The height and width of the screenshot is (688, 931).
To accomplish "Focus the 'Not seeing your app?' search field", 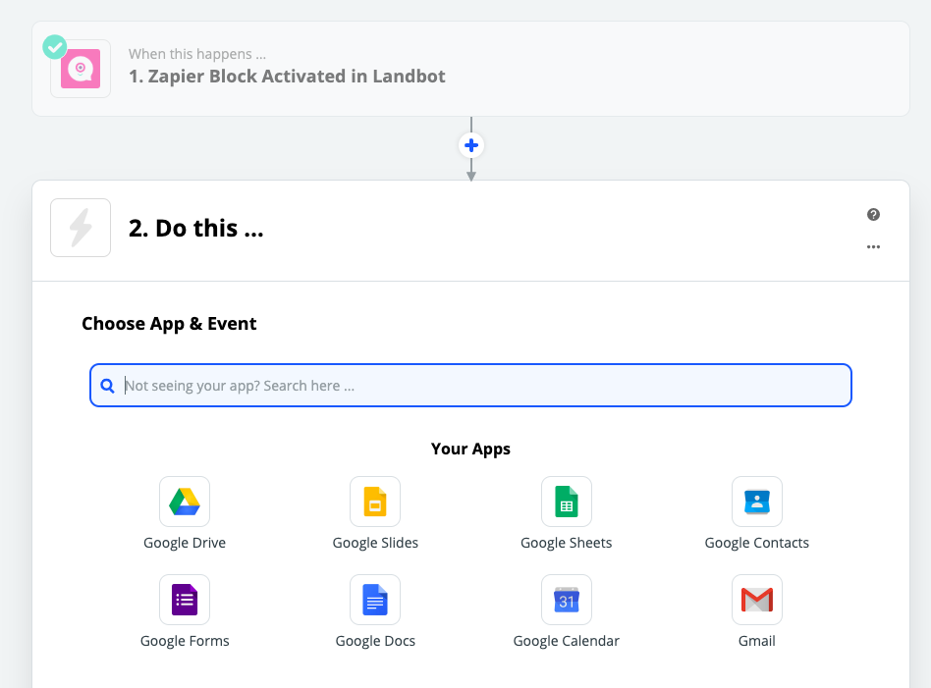I will tap(470, 386).
